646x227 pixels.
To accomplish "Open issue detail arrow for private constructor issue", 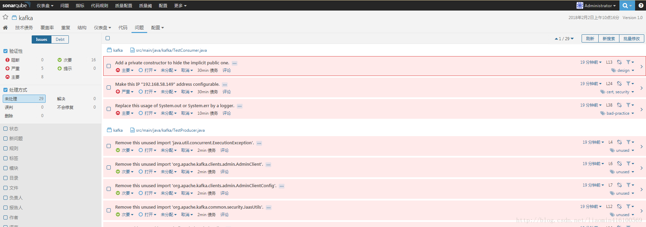I will [641, 67].
